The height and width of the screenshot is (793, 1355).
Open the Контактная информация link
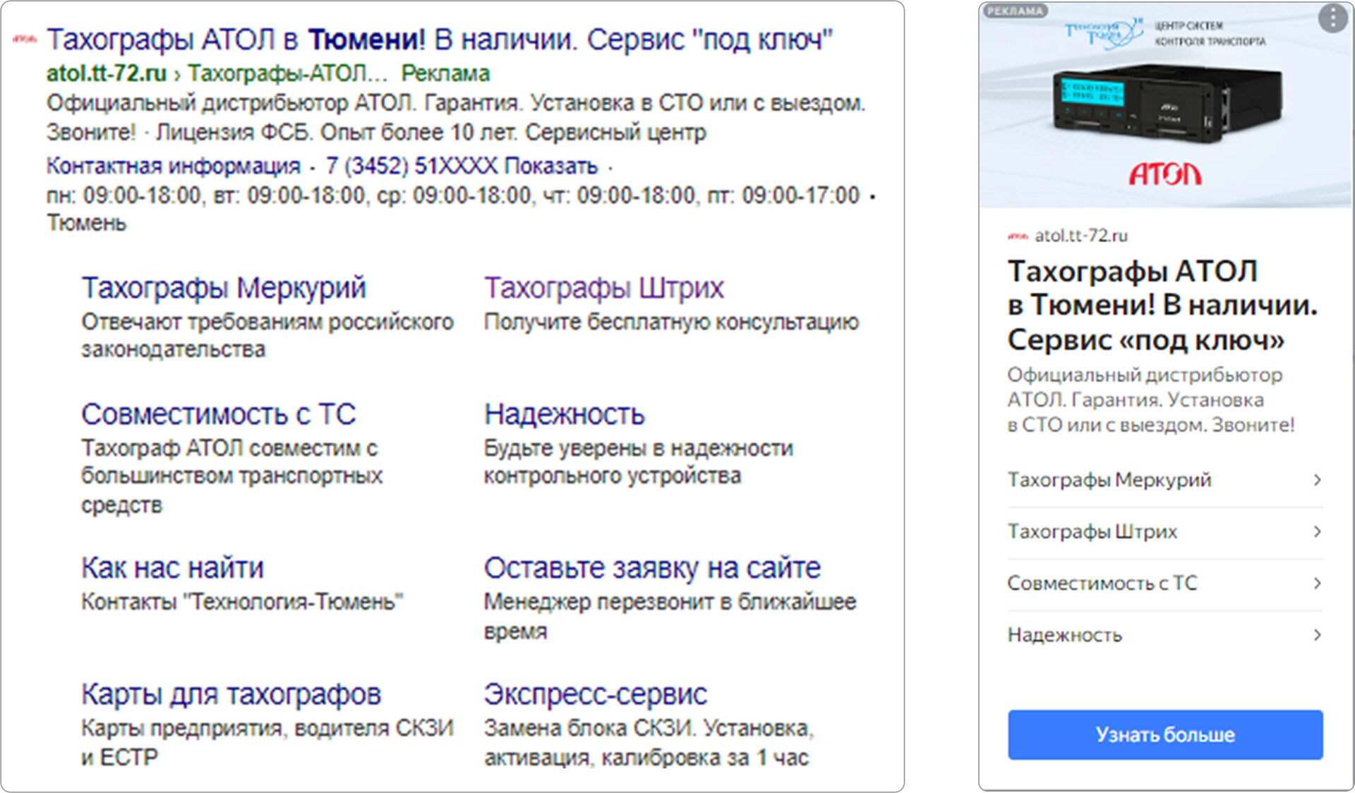tap(174, 166)
